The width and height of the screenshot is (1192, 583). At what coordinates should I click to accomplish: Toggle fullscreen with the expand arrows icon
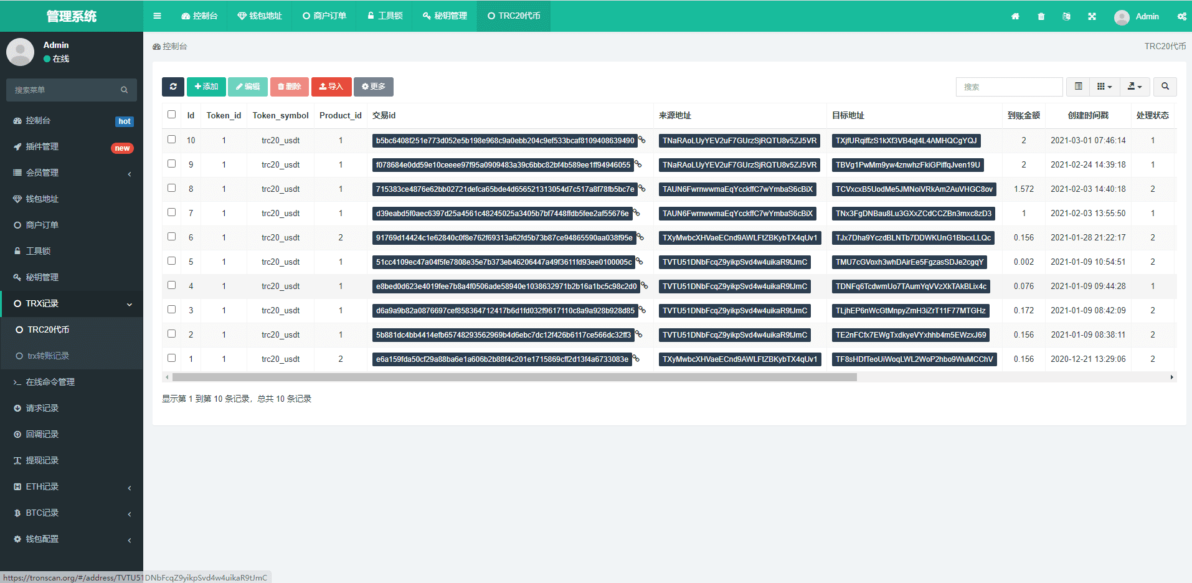point(1092,16)
